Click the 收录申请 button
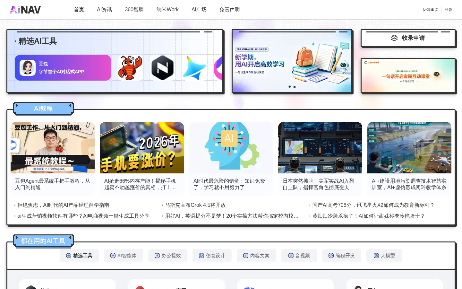 click(408, 38)
